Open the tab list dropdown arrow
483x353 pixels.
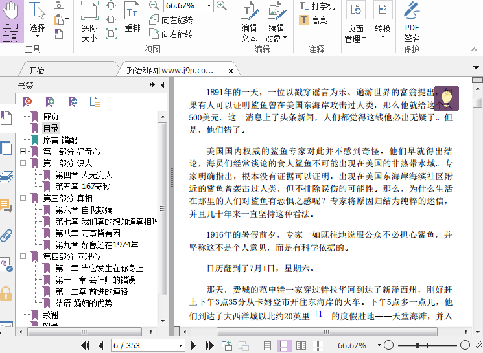pyautogui.click(x=477, y=67)
